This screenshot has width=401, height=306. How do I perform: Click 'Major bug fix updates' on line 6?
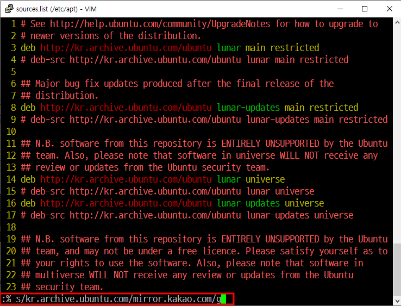[x=86, y=84]
